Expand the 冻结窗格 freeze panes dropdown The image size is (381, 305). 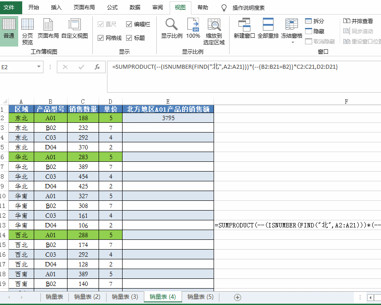[x=292, y=43]
